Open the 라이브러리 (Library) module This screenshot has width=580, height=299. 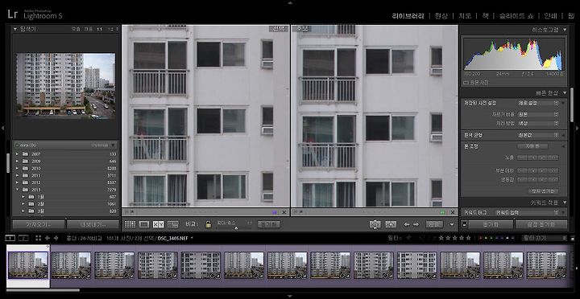click(x=408, y=16)
